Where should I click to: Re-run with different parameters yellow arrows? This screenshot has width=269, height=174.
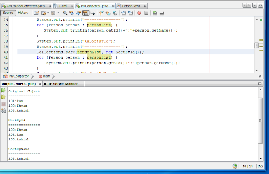coord(3,97)
